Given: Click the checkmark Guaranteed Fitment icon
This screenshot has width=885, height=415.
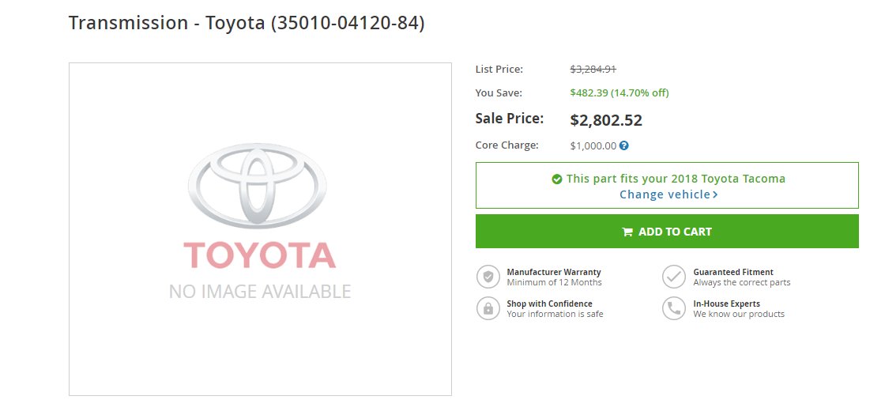Looking at the screenshot, I should [674, 277].
